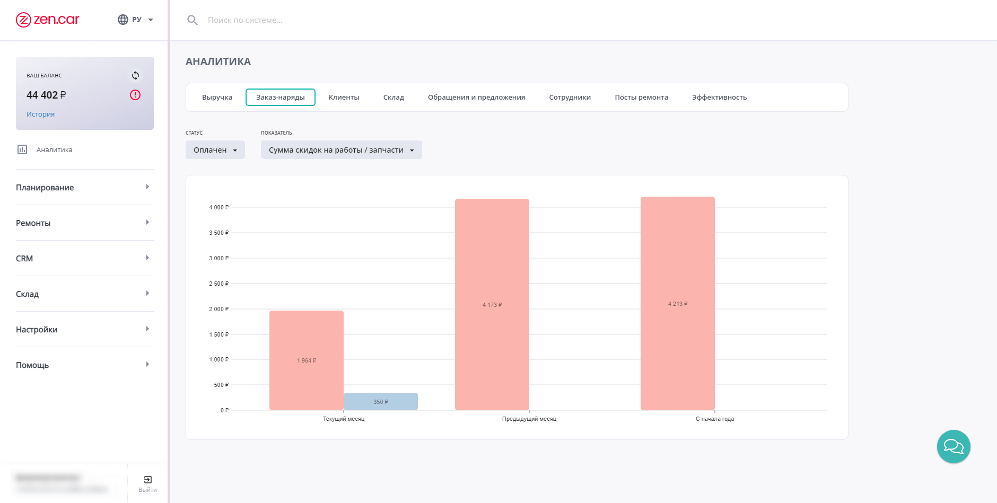Open the language selector globe icon
This screenshot has height=503, width=997.
pyautogui.click(x=123, y=20)
